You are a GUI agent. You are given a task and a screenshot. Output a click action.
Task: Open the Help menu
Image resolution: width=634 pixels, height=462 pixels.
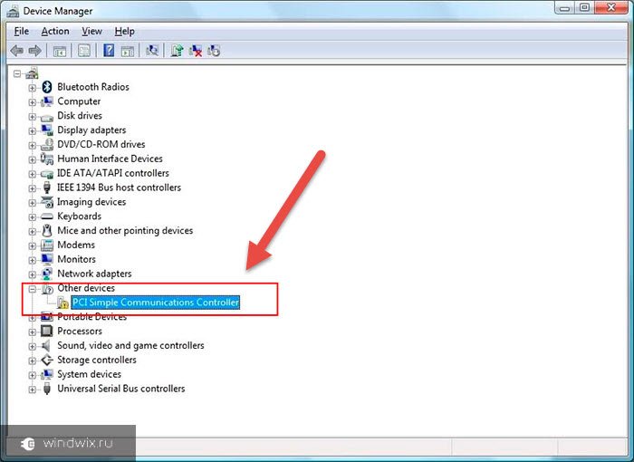click(x=125, y=31)
